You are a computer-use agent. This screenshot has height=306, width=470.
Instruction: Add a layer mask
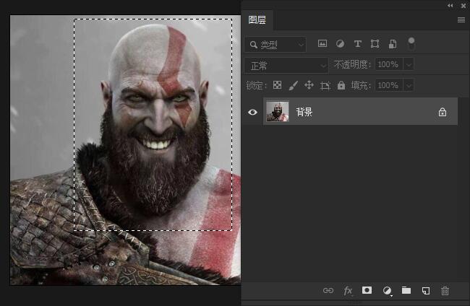(367, 290)
